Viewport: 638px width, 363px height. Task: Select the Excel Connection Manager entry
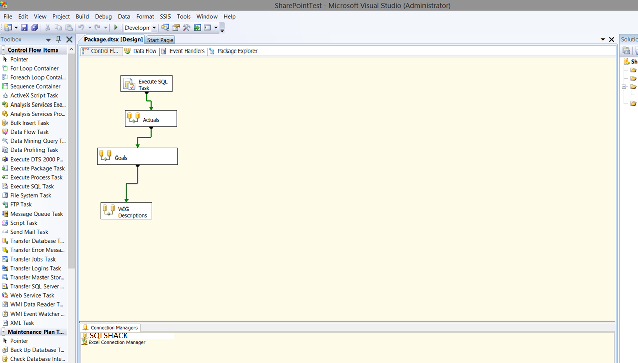tap(116, 342)
